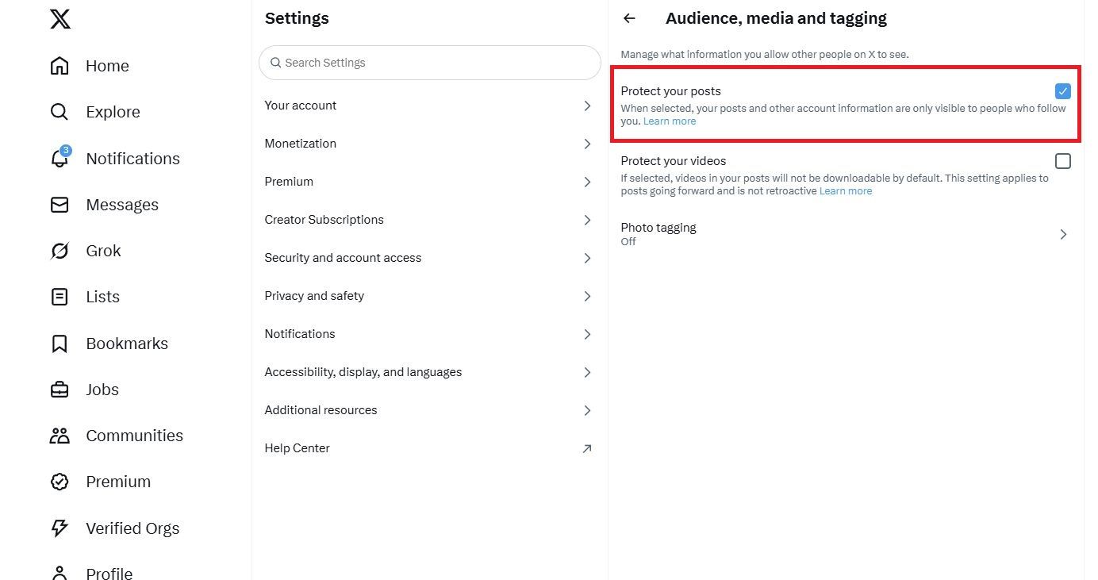Expand Accessibility, display, and languages chevron
The image size is (1098, 580).
tap(587, 372)
